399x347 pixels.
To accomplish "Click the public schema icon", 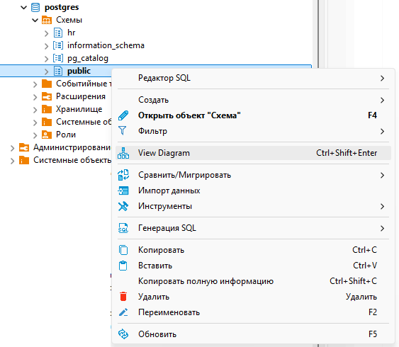I will coord(58,71).
